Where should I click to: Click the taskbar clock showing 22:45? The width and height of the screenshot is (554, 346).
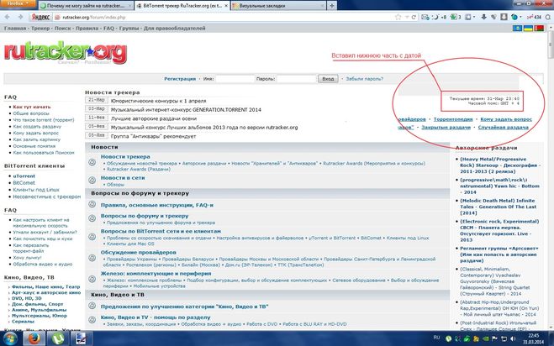(534, 338)
